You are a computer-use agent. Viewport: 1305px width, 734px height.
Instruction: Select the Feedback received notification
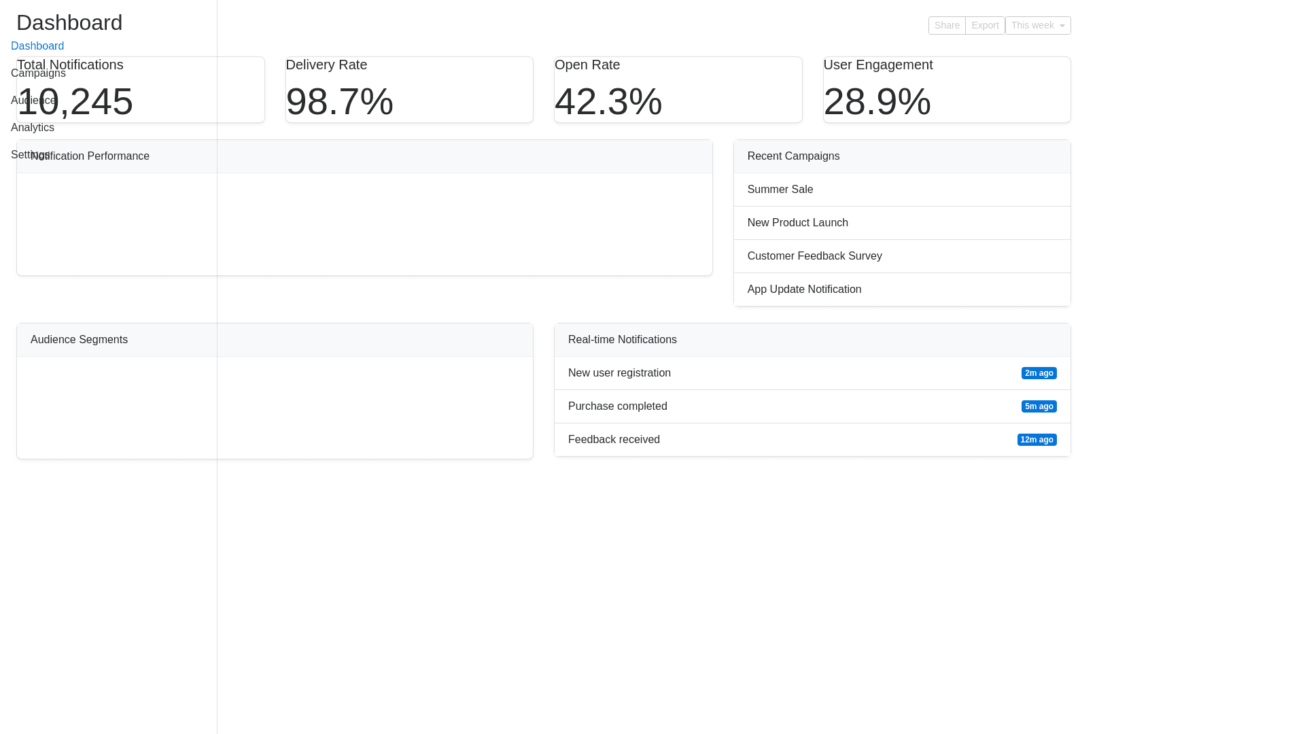point(614,440)
